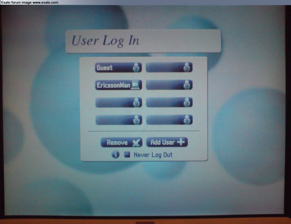The image size is (291, 224).
Task: Pick the bottom-right empty user slot
Action: click(169, 120)
